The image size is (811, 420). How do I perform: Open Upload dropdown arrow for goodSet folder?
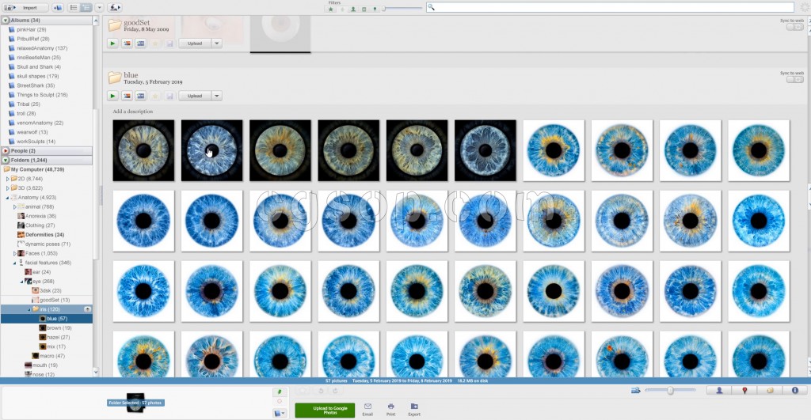point(217,44)
